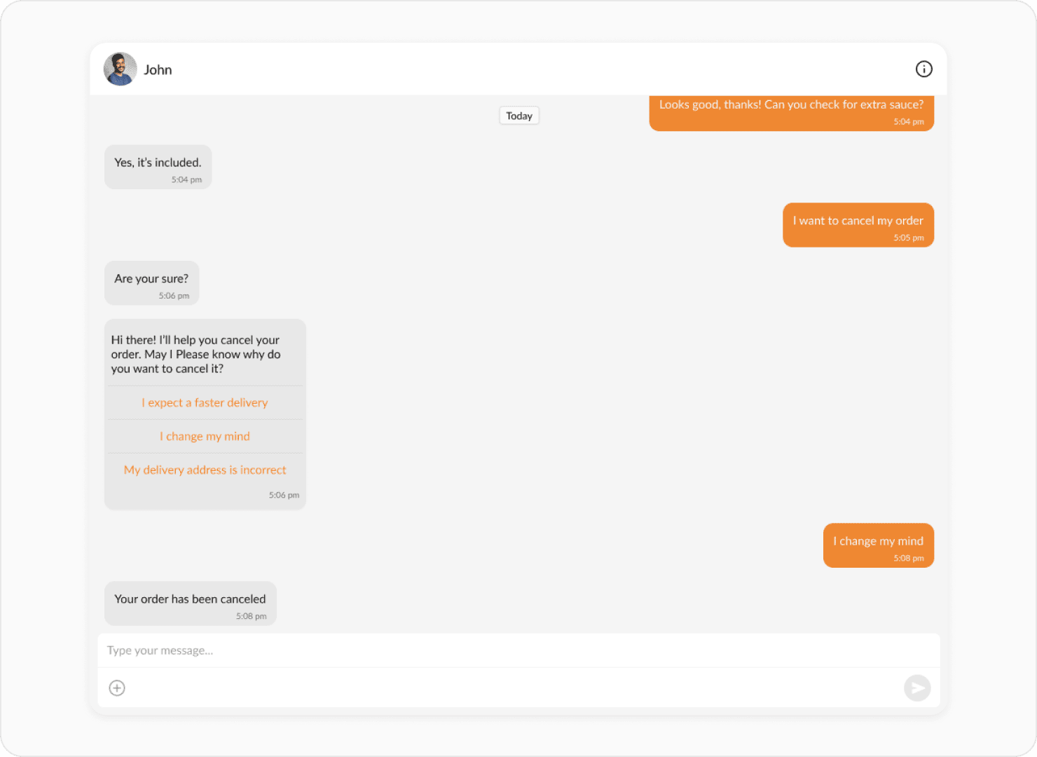This screenshot has height=757, width=1037.
Task: Click the contact name John
Action: [x=158, y=69]
